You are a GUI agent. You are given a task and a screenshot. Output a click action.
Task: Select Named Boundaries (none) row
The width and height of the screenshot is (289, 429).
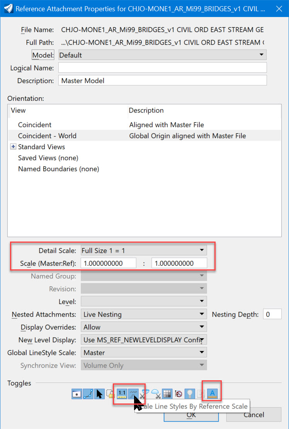click(x=58, y=169)
